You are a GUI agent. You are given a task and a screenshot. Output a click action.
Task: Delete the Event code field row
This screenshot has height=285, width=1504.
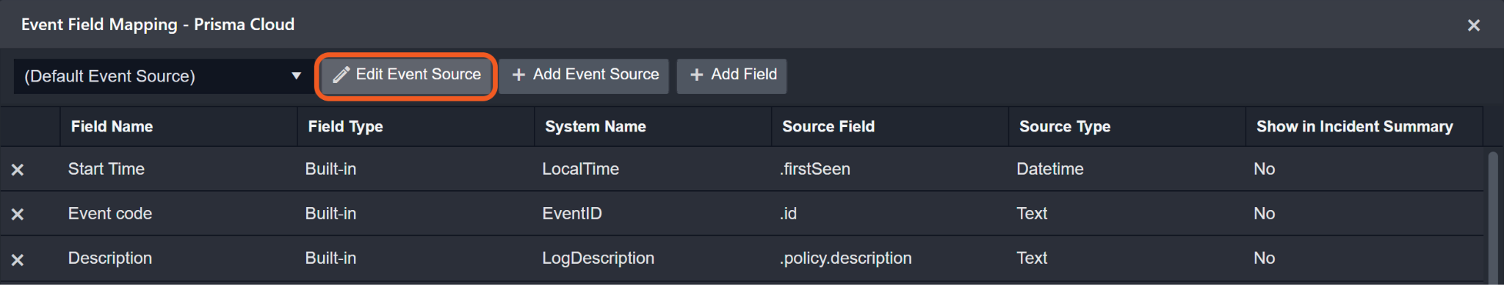[18, 214]
